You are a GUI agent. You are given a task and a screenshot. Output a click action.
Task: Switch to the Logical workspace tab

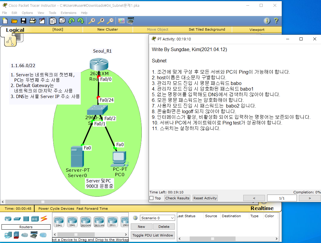coord(15,30)
